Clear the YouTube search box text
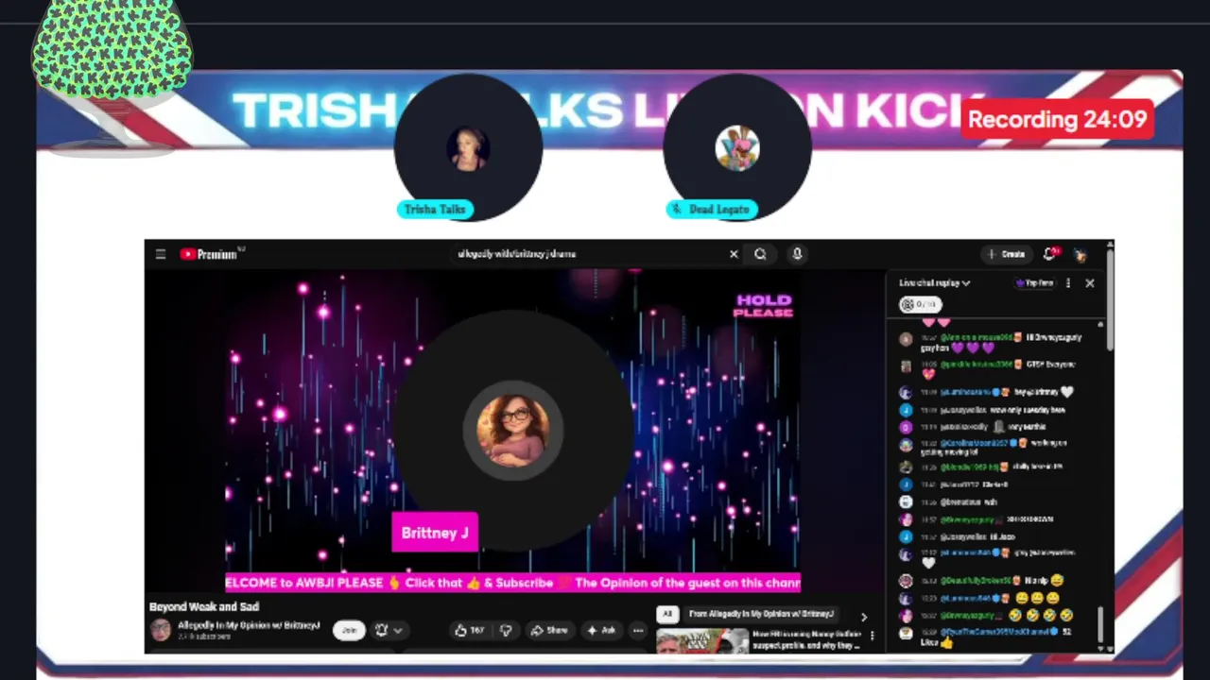Image resolution: width=1210 pixels, height=680 pixels. click(734, 254)
